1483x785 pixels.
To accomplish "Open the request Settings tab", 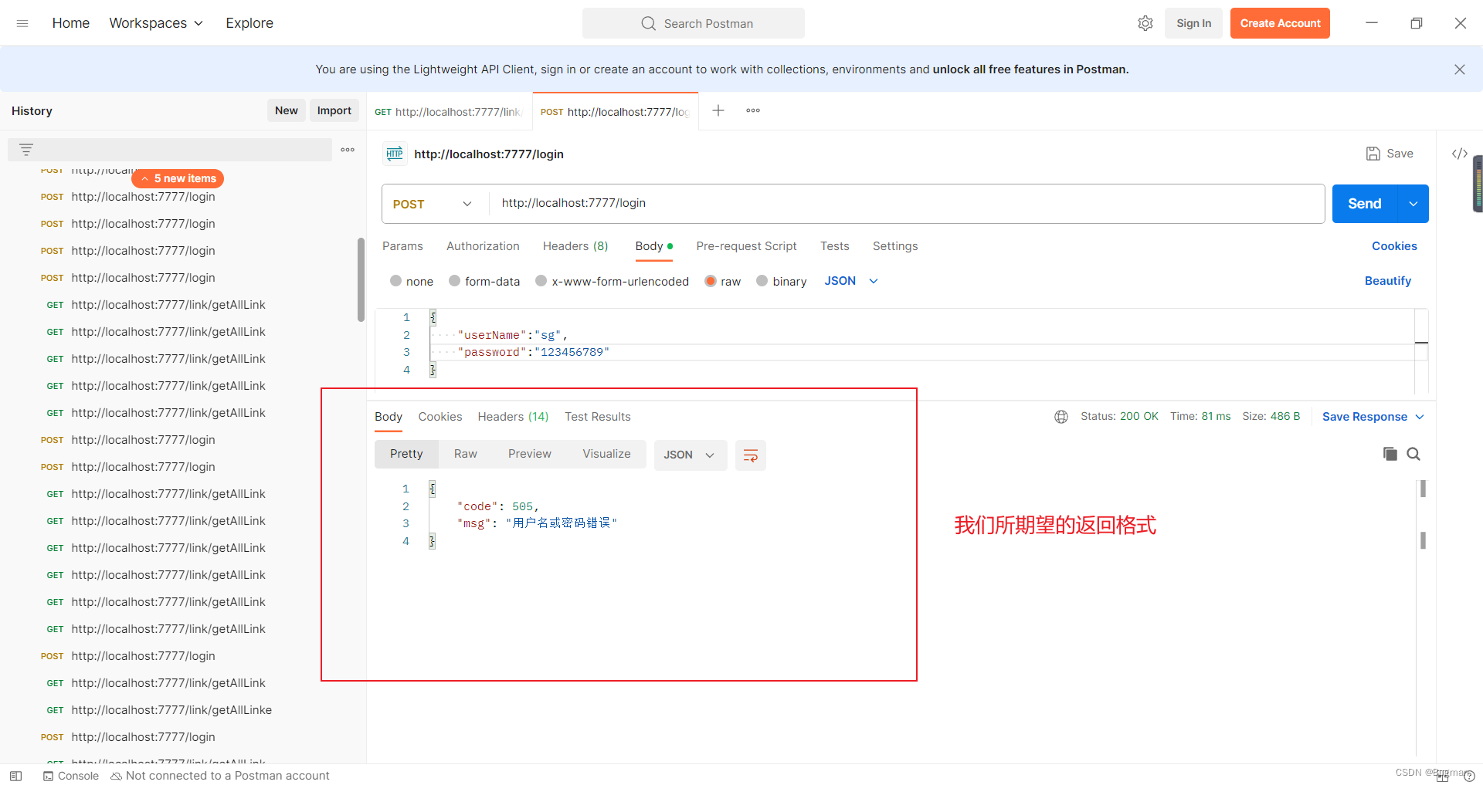I will tap(895, 246).
